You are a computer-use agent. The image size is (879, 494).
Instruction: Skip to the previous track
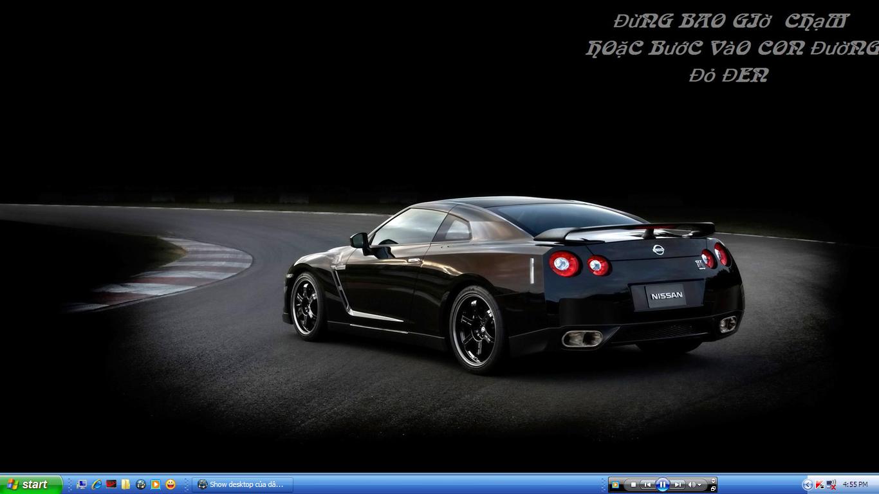[647, 484]
